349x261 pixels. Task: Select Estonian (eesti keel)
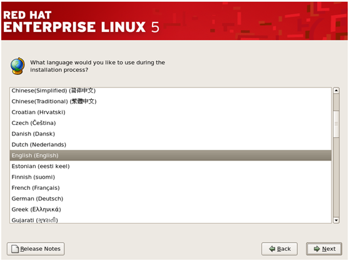(x=171, y=166)
